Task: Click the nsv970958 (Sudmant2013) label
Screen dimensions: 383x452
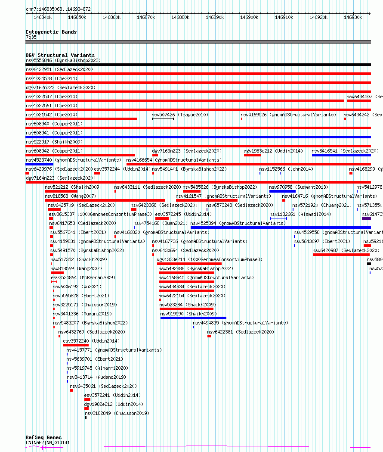Action: (299, 187)
